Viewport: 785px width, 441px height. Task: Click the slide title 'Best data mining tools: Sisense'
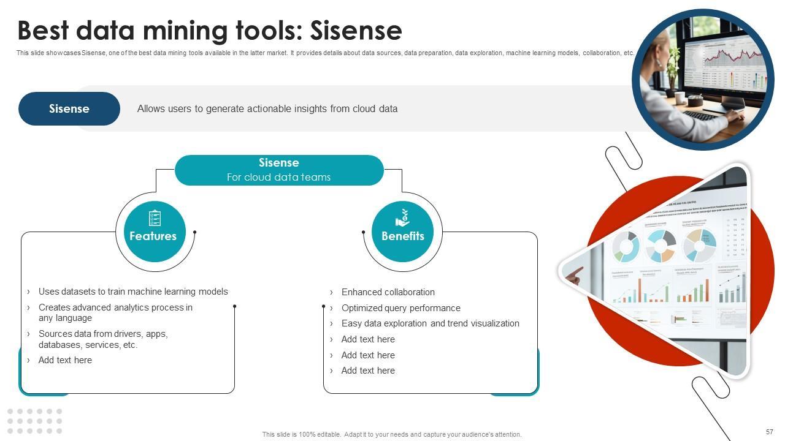tap(210, 30)
